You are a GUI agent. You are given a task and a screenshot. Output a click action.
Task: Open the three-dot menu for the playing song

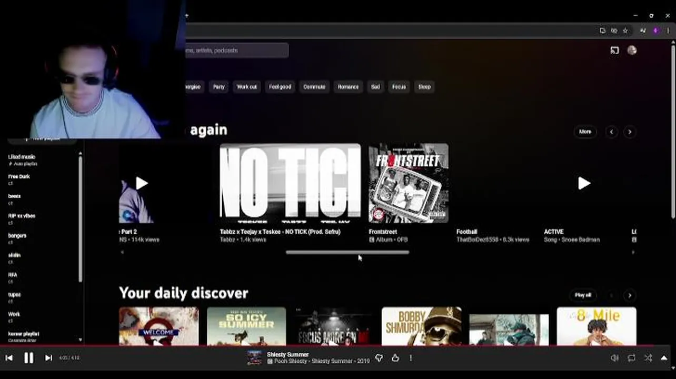tap(411, 358)
